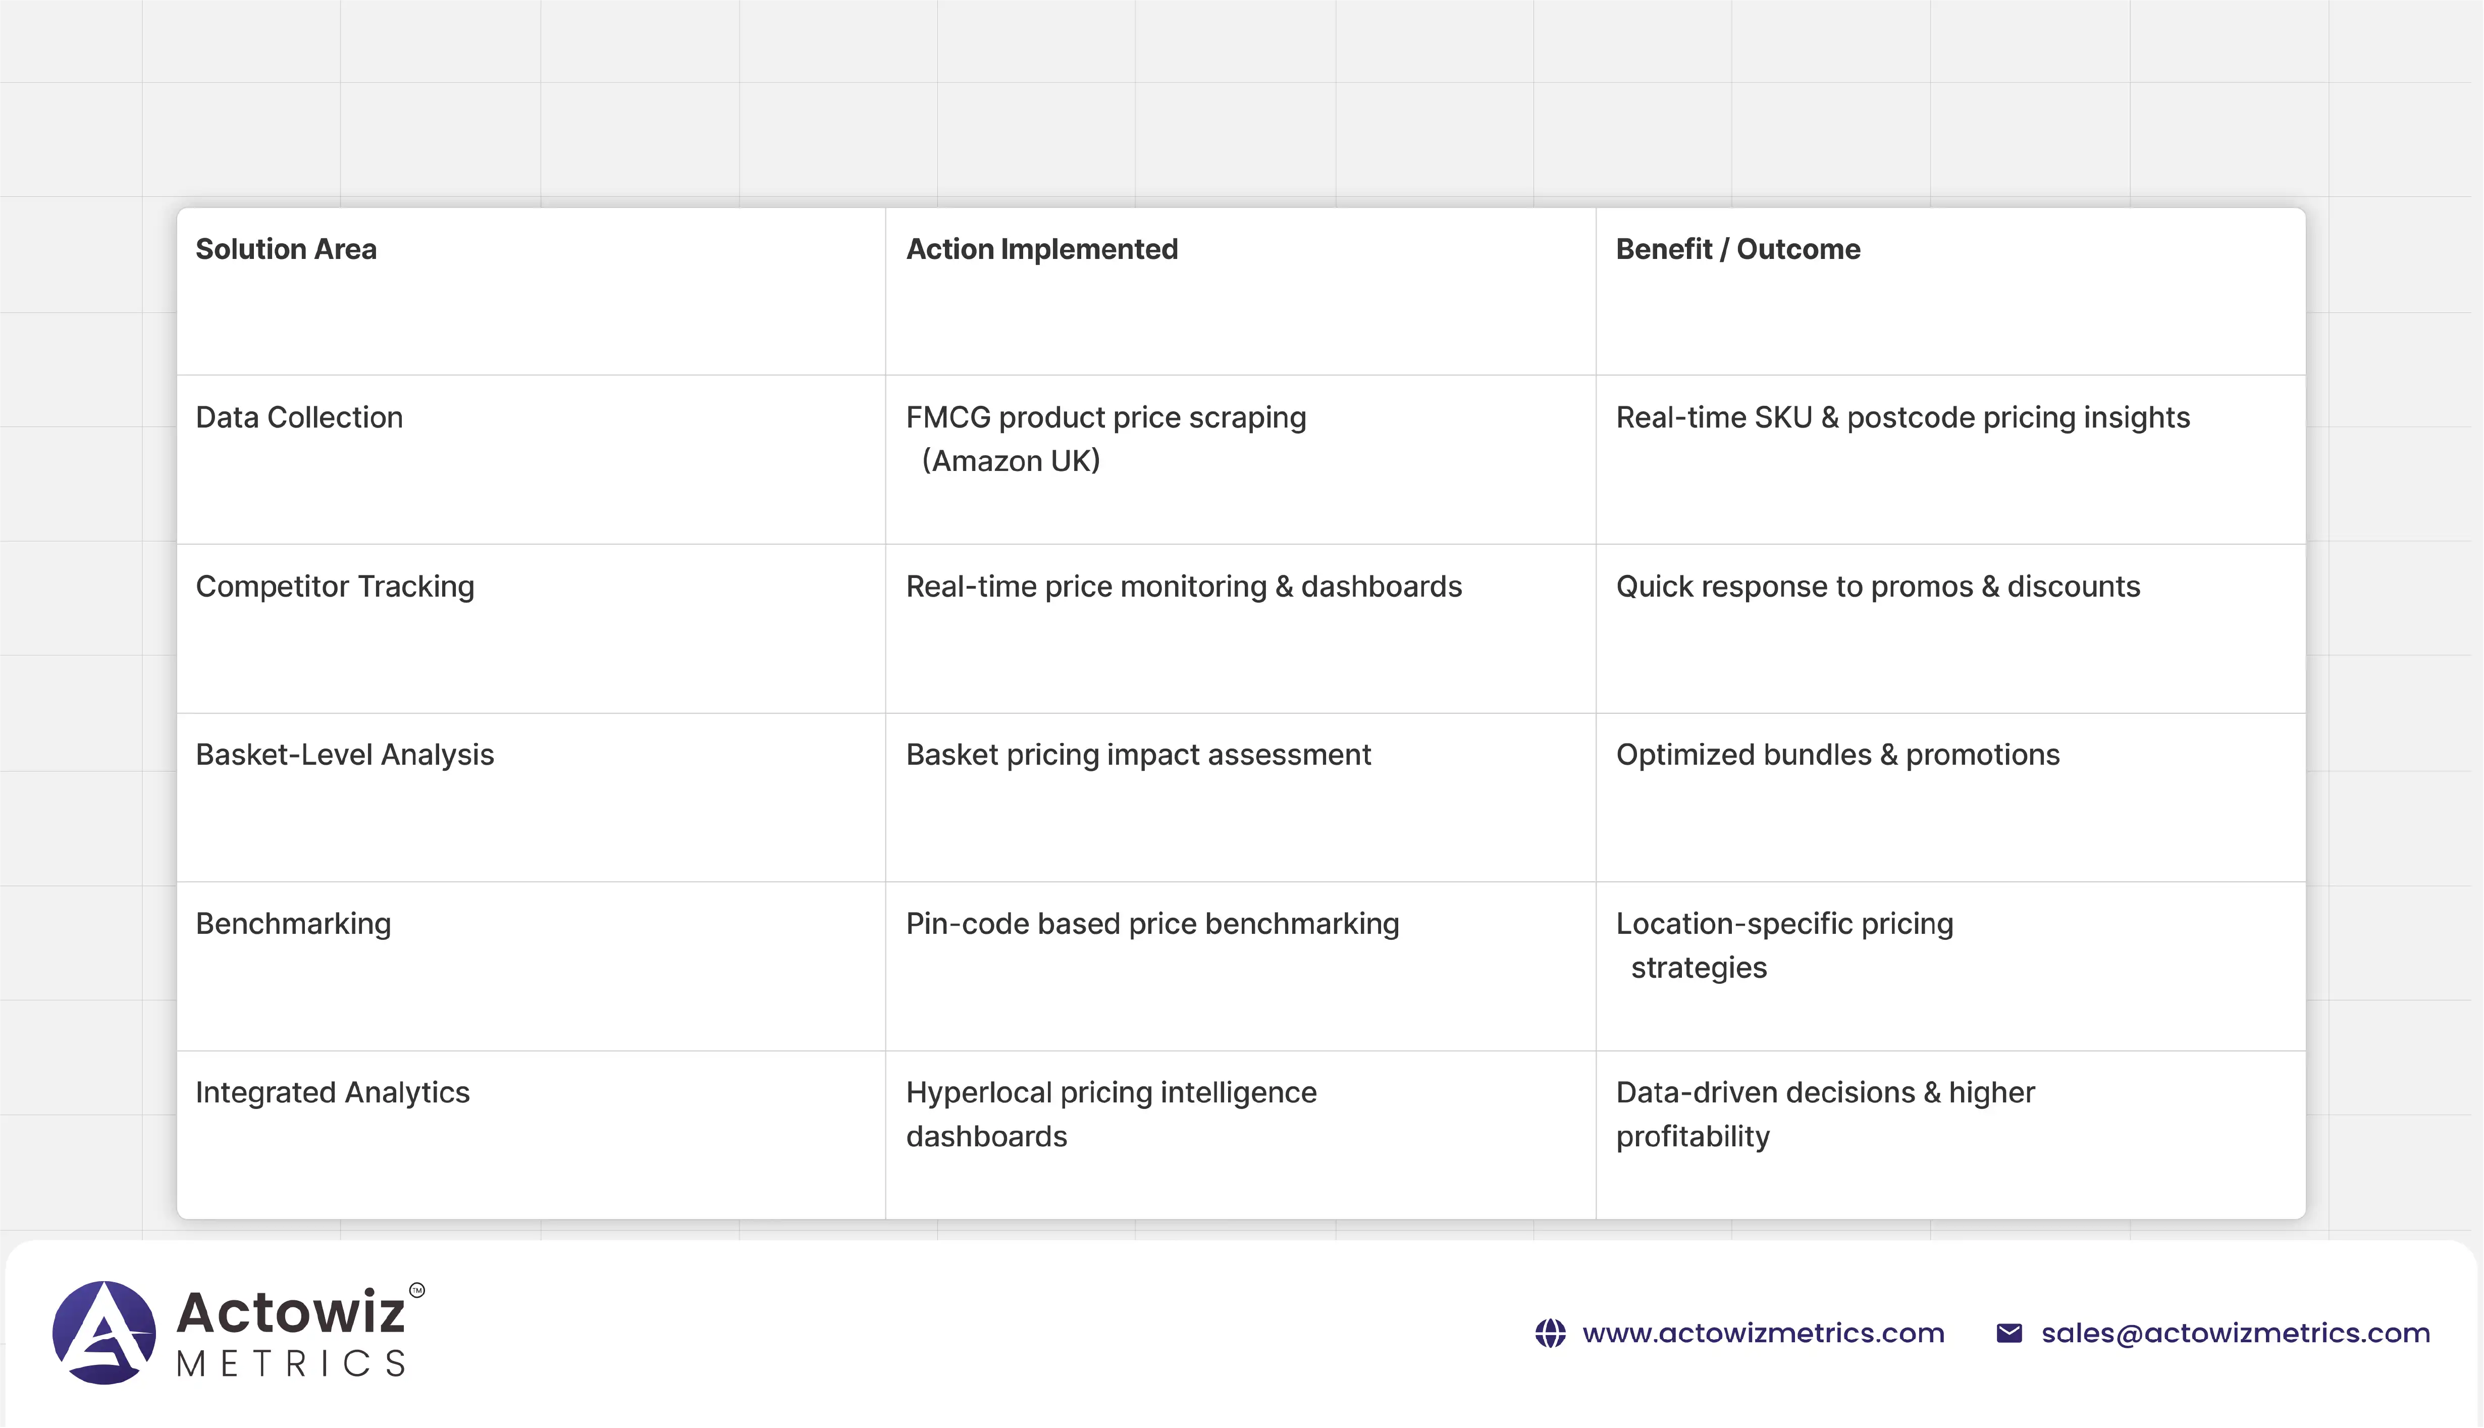Select Real-time price monitoring & dashboards cell
The width and height of the screenshot is (2484, 1428).
[1183, 587]
